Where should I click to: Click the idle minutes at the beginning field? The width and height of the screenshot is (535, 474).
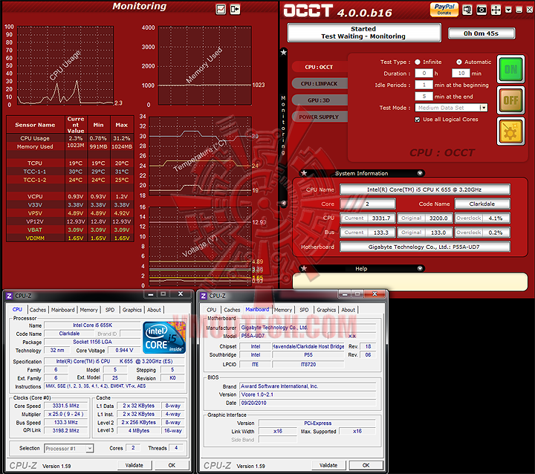tap(424, 85)
